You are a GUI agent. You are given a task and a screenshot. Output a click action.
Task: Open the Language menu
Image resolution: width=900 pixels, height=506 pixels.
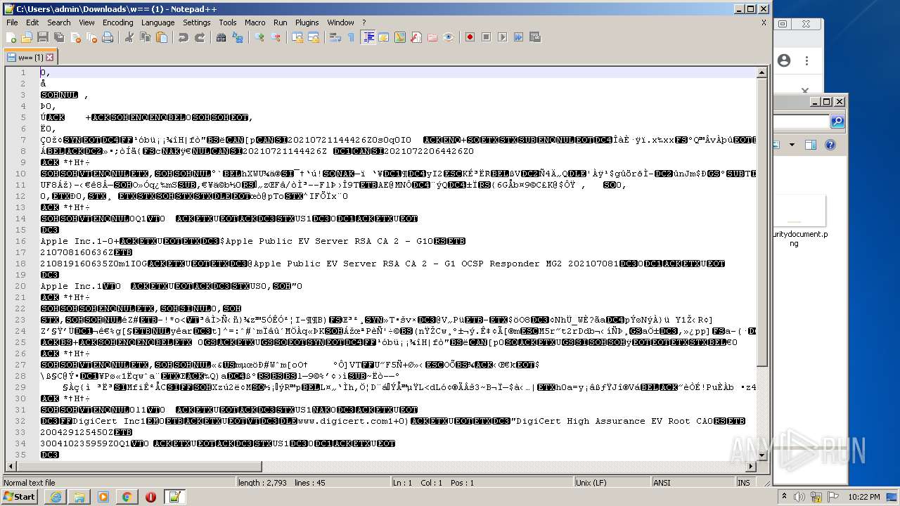click(157, 22)
